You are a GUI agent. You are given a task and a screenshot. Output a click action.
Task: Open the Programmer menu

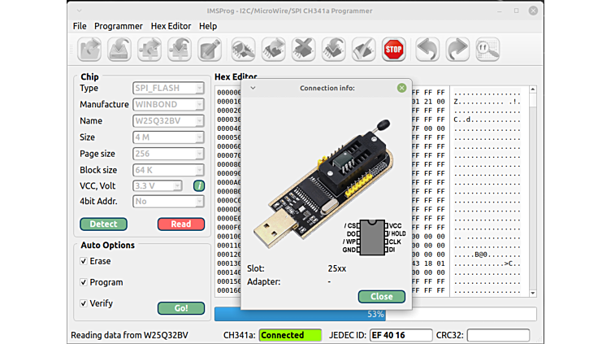118,26
